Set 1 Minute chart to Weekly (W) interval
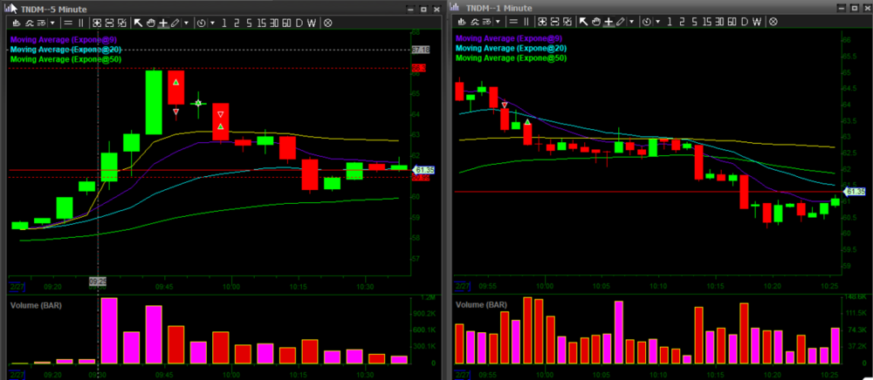Viewport: 873px width, 380px height. pyautogui.click(x=757, y=22)
